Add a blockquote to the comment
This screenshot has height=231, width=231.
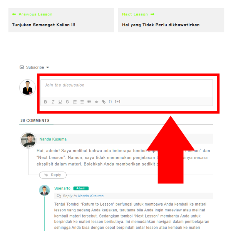coord(89,102)
